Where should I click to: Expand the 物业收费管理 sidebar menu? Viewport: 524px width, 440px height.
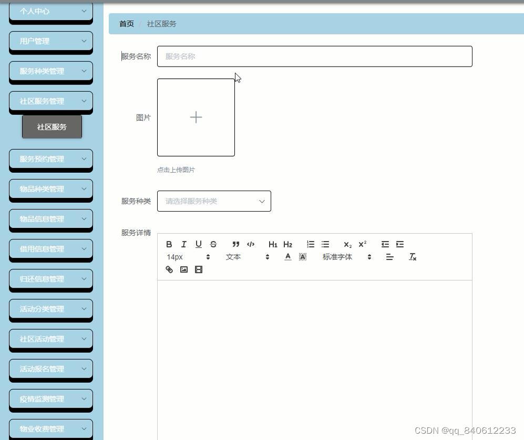[51, 429]
